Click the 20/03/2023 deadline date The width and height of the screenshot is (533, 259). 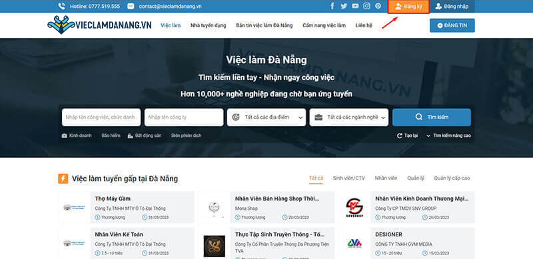(298, 217)
